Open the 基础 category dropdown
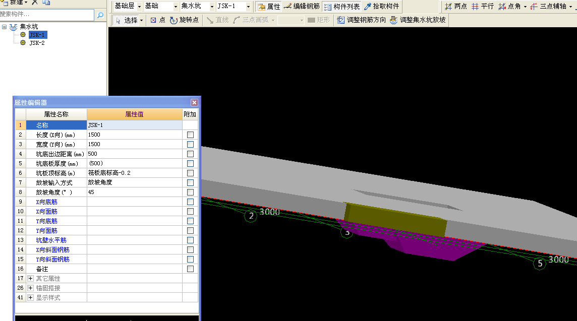 click(x=175, y=7)
